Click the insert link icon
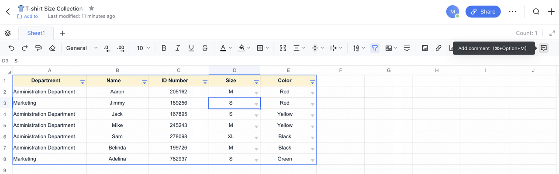The width and height of the screenshot is (559, 174). pos(438,48)
